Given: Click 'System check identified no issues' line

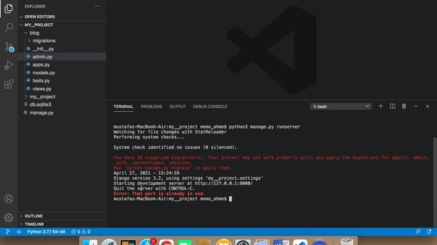Looking at the screenshot, I should point(175,147).
